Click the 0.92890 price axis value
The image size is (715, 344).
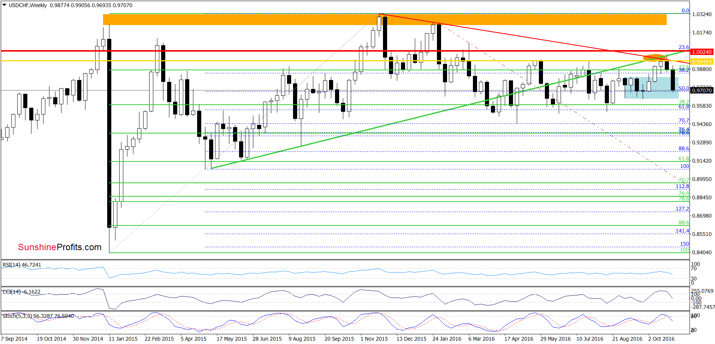[x=702, y=142]
